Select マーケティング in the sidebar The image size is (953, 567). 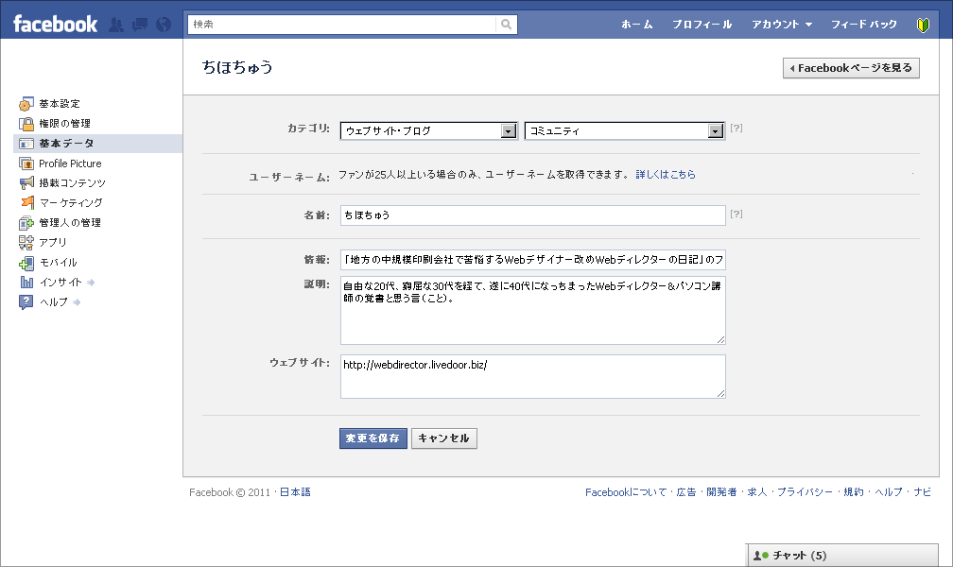(71, 202)
